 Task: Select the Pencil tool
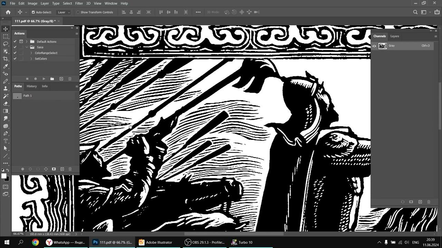(6, 81)
